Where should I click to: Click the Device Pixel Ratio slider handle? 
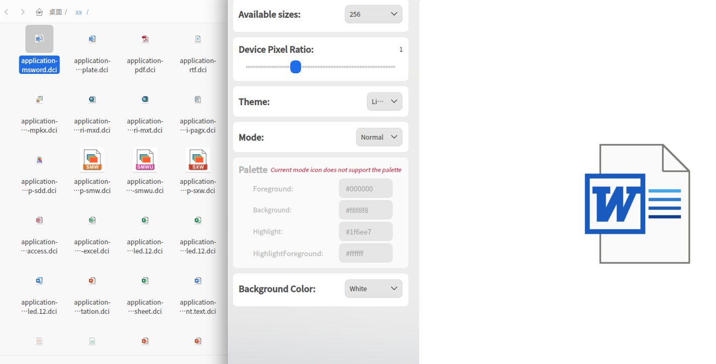[295, 67]
